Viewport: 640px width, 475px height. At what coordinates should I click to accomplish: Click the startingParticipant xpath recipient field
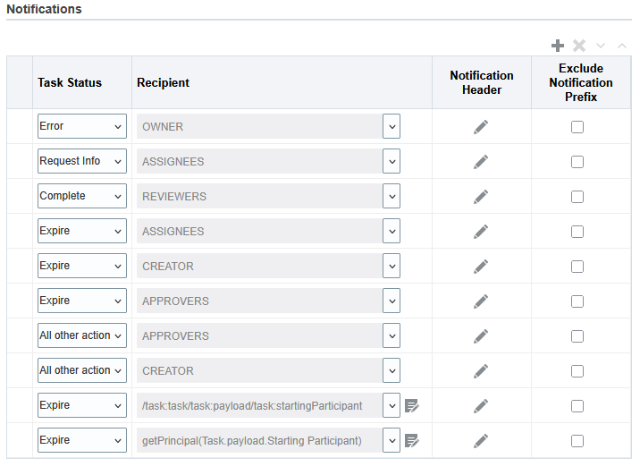pos(259,405)
